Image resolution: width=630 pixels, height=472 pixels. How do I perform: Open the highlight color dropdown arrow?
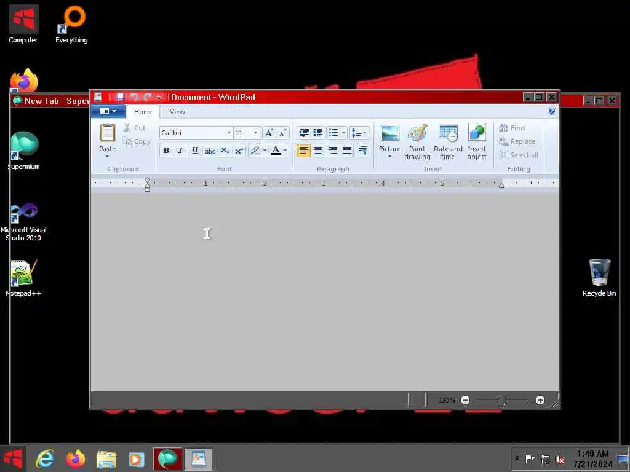265,151
